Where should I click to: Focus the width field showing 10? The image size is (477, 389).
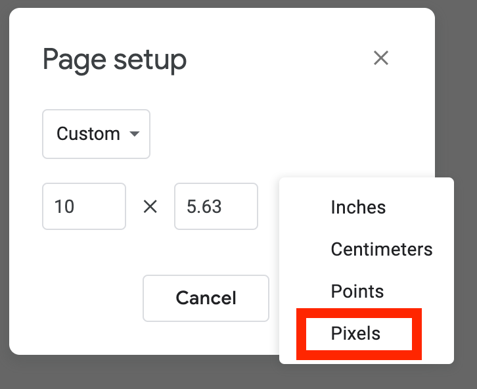tap(84, 207)
